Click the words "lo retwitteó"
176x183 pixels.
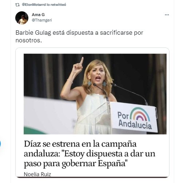pyautogui.click(x=56, y=5)
